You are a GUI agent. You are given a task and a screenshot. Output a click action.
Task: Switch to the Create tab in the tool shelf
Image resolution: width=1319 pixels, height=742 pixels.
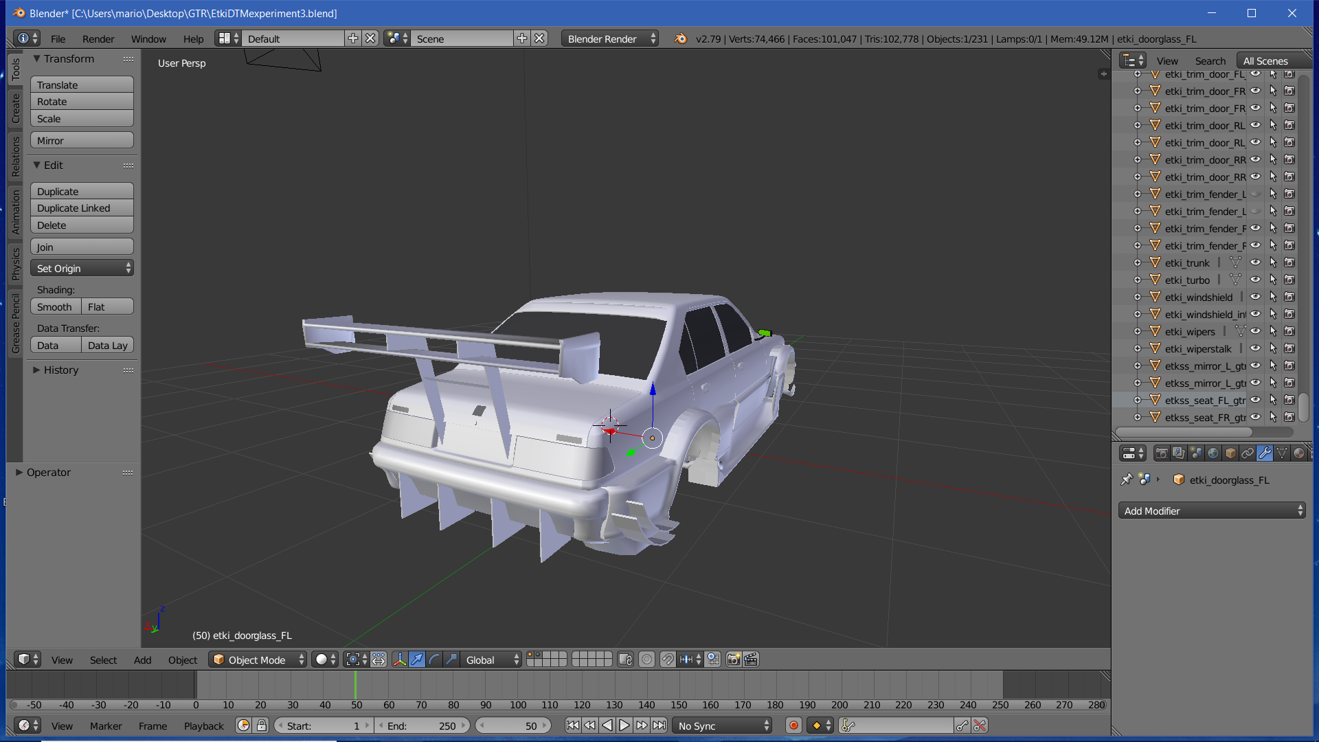[x=15, y=109]
